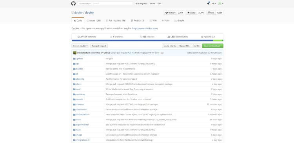Open 'Add formatter for service inspect' commit
This screenshot has width=294, height=143.
121,79
